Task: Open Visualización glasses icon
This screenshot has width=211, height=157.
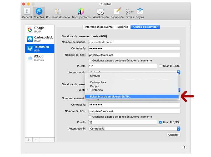Action: click(101, 12)
